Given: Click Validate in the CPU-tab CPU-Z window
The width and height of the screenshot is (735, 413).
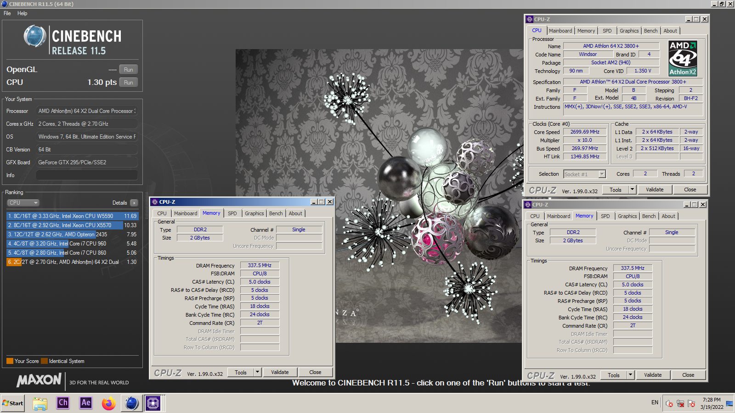Looking at the screenshot, I should click(x=655, y=190).
